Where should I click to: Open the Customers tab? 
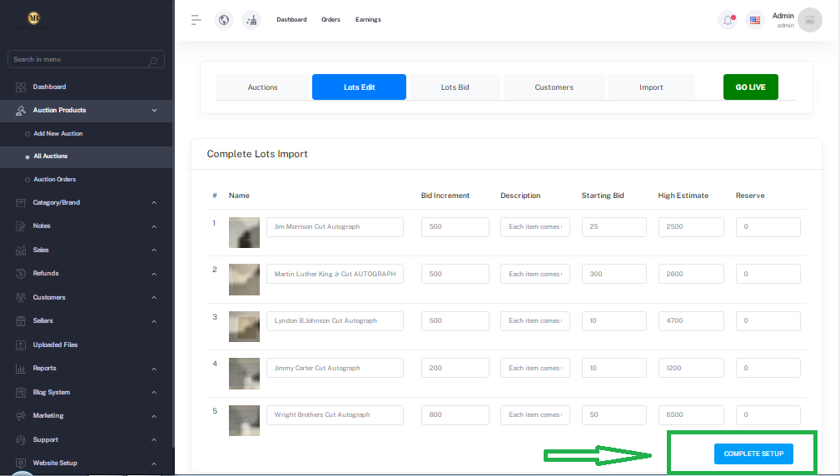[554, 87]
